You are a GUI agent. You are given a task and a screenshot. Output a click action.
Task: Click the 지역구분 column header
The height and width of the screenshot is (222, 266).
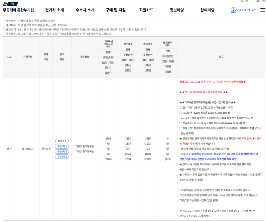[28, 57]
